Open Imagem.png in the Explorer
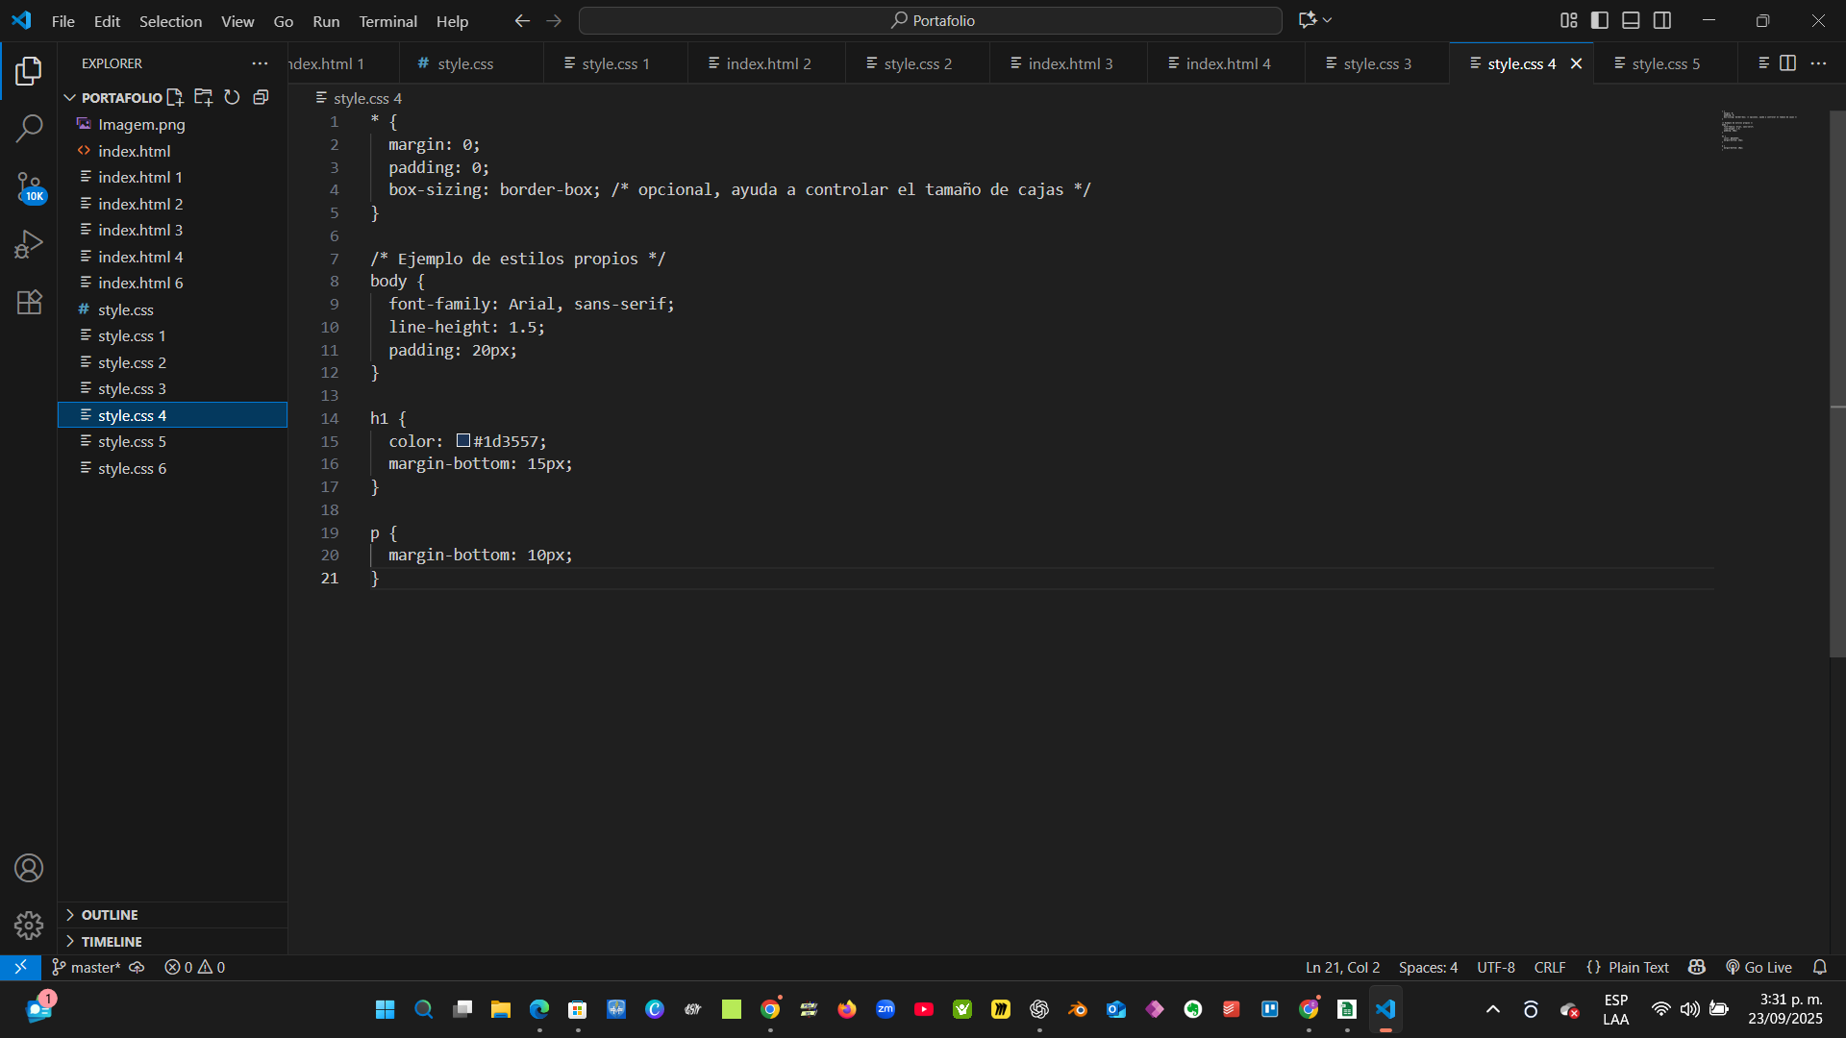The width and height of the screenshot is (1846, 1038). 173,124
